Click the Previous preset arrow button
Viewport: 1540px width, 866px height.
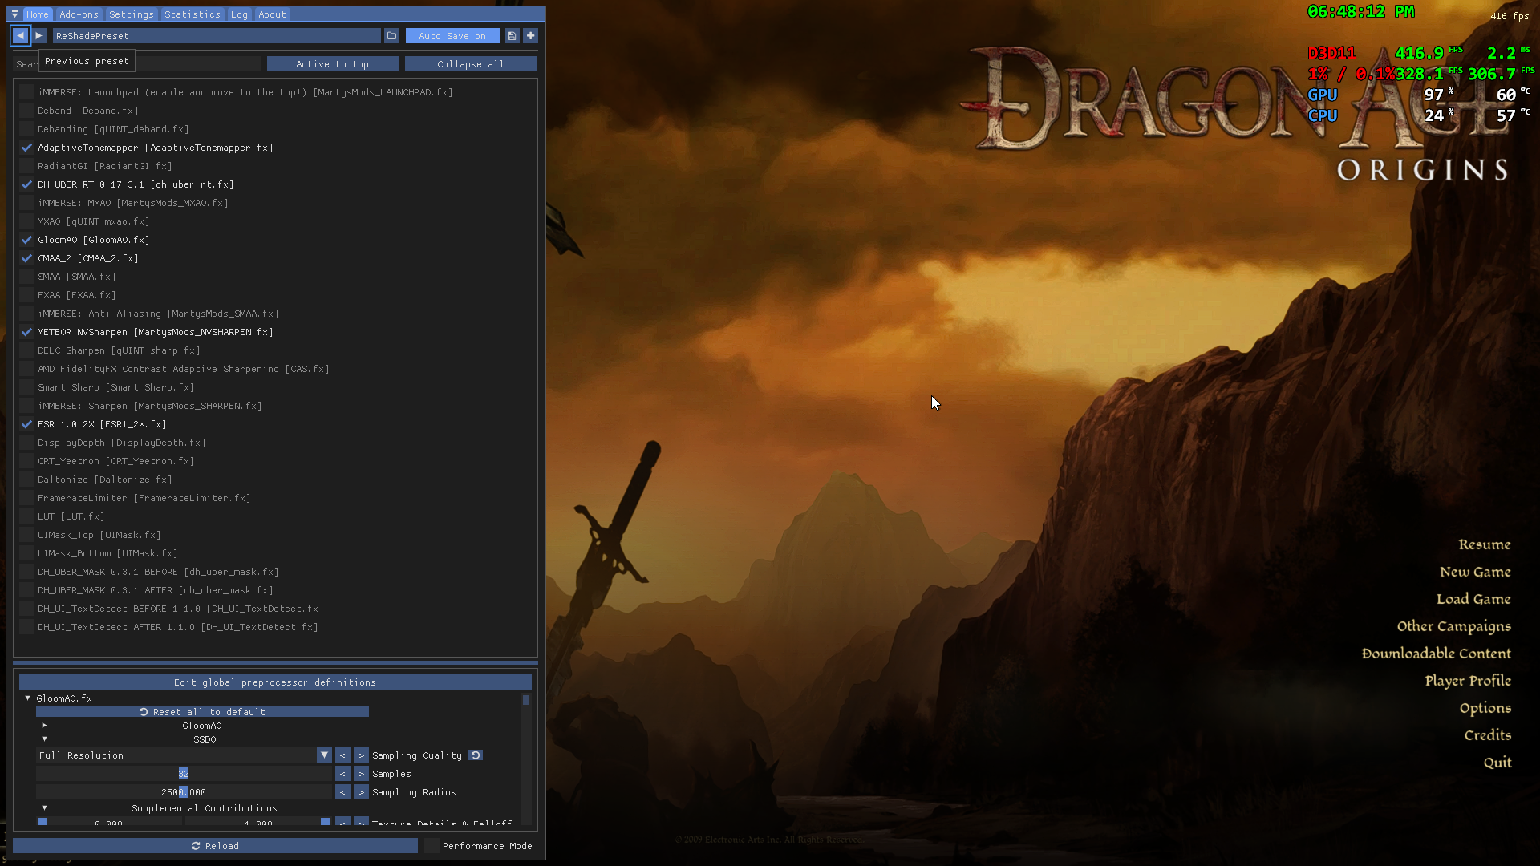[20, 36]
